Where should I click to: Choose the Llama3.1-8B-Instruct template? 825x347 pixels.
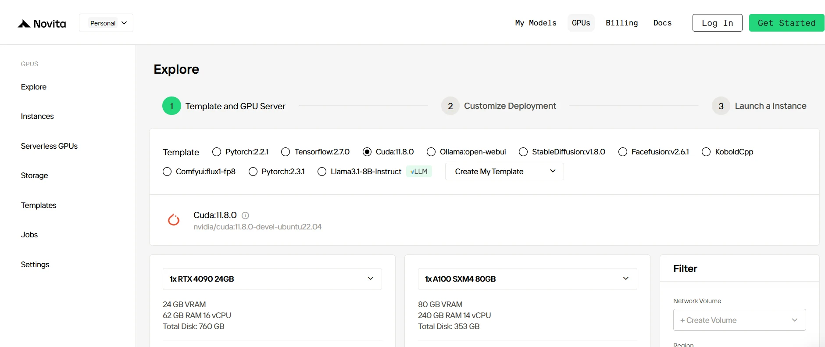click(359, 172)
